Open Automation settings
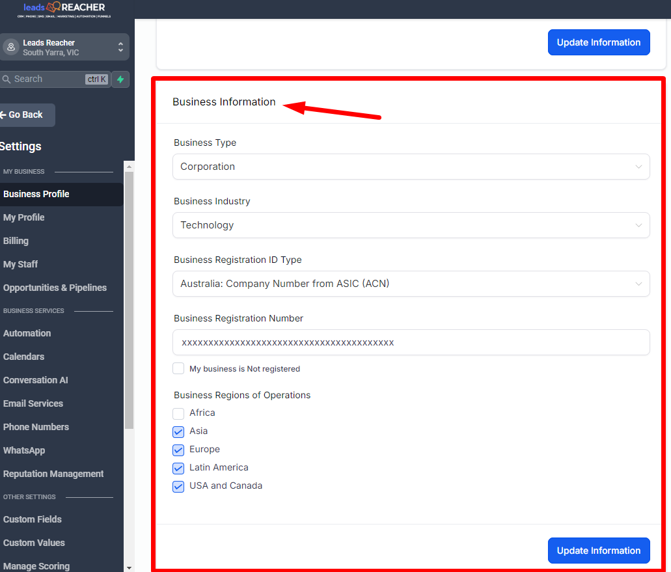The image size is (671, 572). point(27,333)
